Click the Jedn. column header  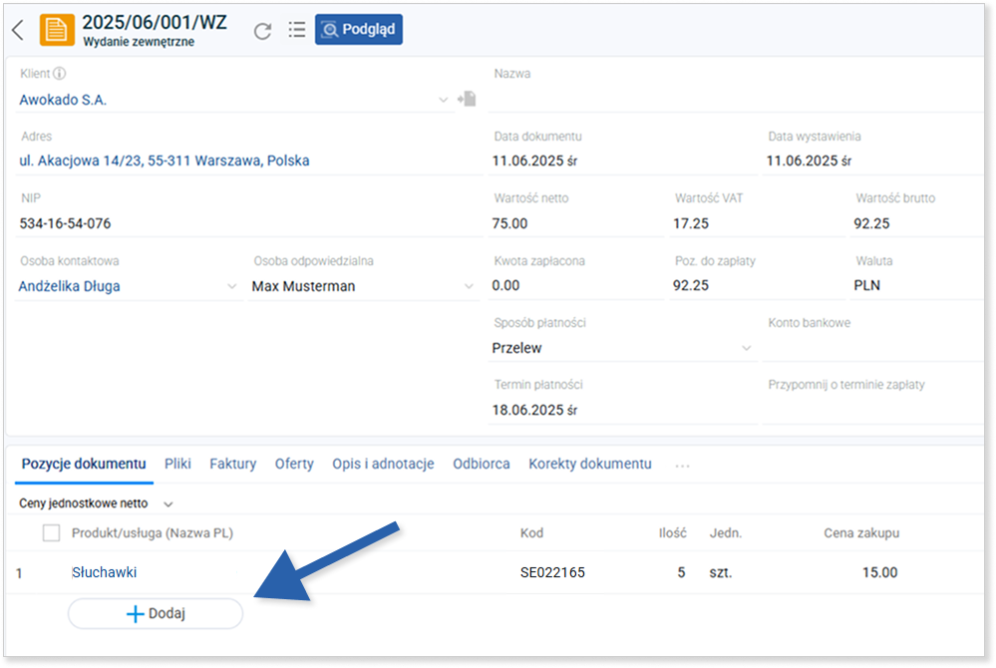tap(726, 533)
